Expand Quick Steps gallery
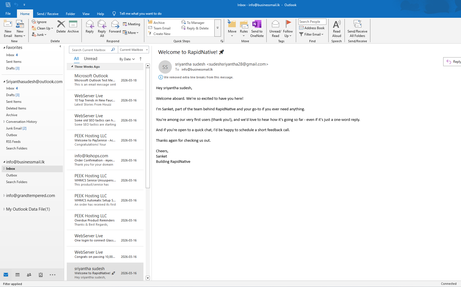Image resolution: width=461 pixels, height=287 pixels. tap(217, 28)
